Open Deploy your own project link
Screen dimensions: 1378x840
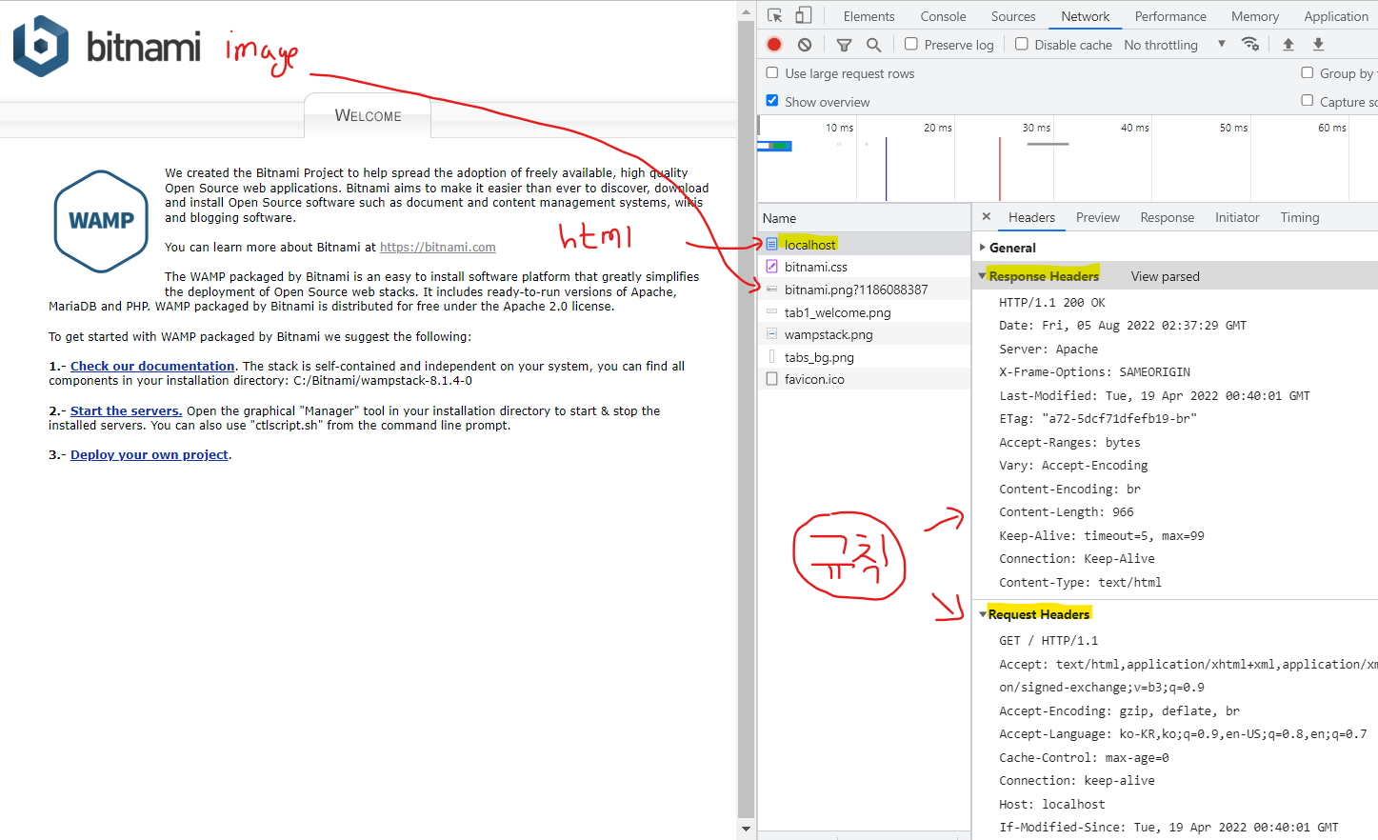[150, 454]
